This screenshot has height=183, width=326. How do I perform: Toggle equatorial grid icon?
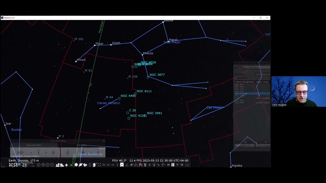[38, 165]
